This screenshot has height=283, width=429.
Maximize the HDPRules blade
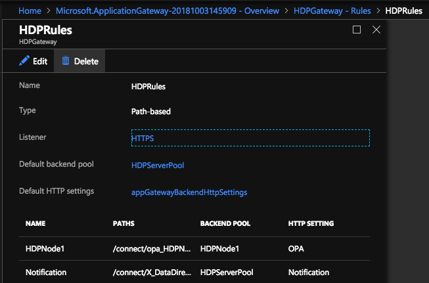tap(357, 30)
